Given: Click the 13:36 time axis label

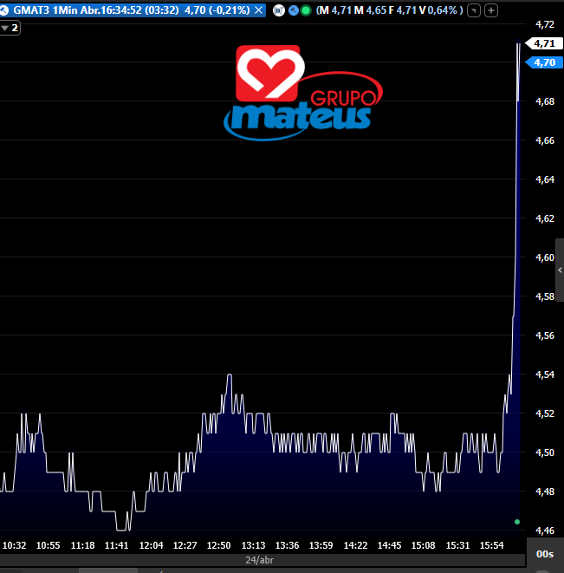Looking at the screenshot, I should pyautogui.click(x=287, y=545).
